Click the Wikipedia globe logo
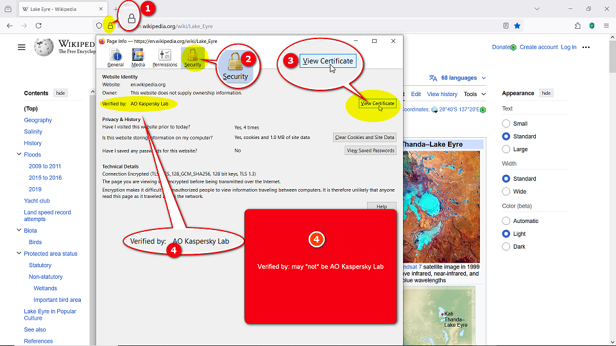This screenshot has width=616, height=346. (44, 47)
